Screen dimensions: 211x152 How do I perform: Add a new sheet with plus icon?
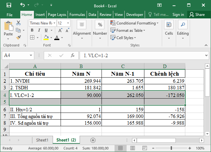point(93,140)
